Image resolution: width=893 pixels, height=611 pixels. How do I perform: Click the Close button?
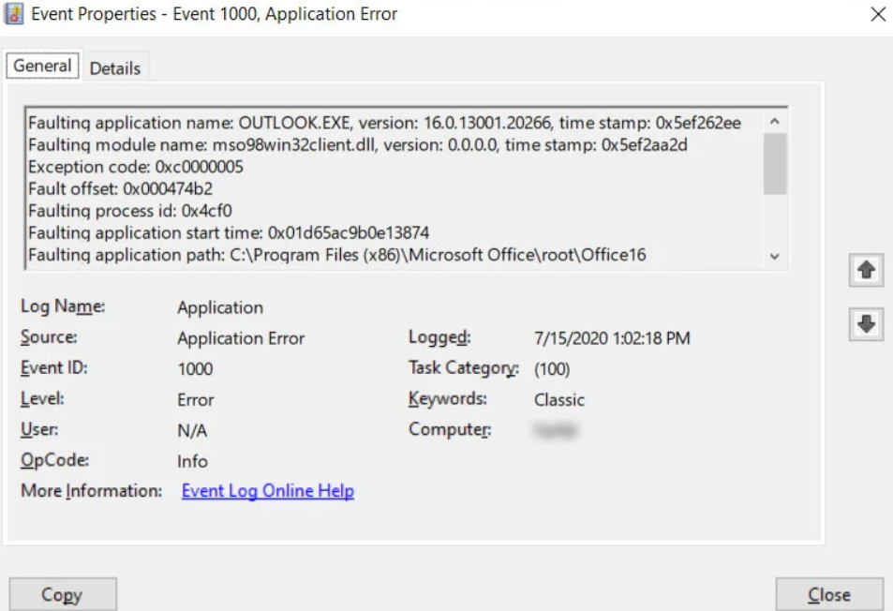(x=829, y=594)
